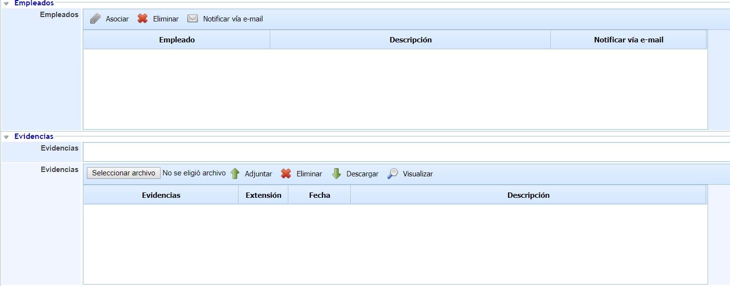Select the Empleado column header
This screenshot has width=730, height=286.
coord(177,39)
